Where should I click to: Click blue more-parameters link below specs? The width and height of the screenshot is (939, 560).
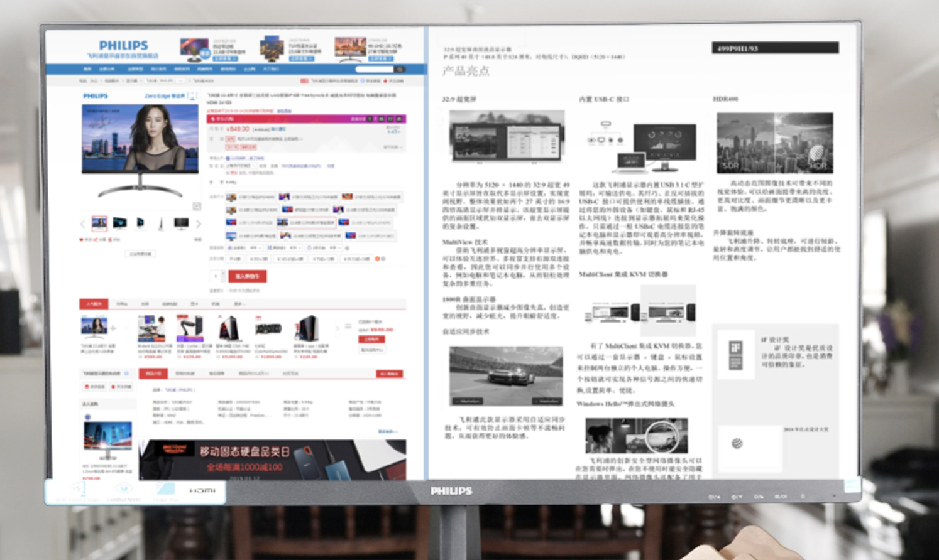point(388,431)
